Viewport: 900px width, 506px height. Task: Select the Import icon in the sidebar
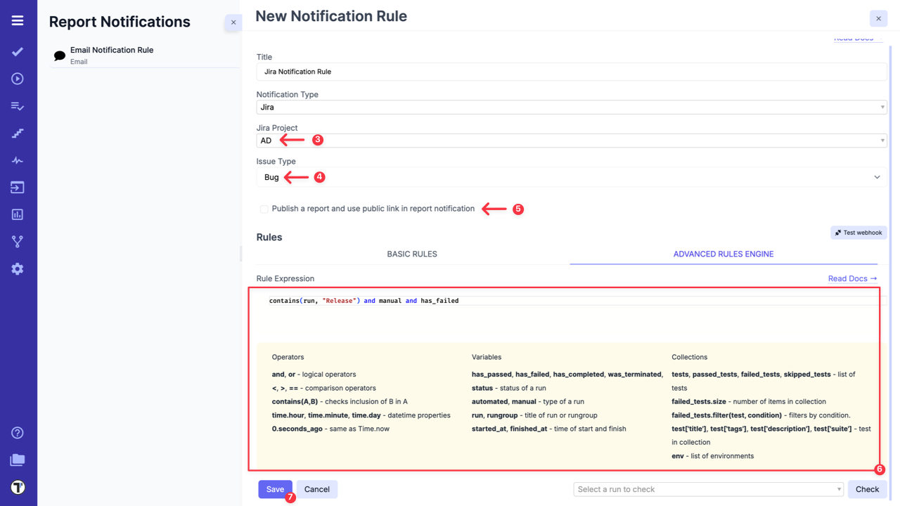tap(18, 187)
